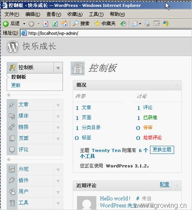Go to browser Home page icon
This screenshot has height=210, width=192.
pyautogui.click(x=65, y=24)
